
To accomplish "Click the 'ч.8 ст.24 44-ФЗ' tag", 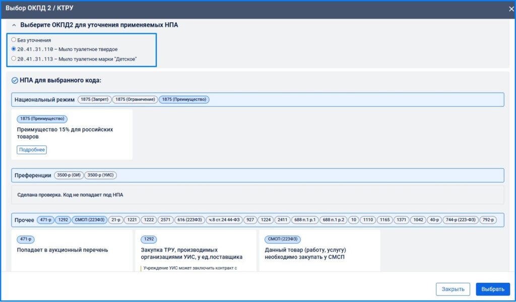I will tap(224, 220).
